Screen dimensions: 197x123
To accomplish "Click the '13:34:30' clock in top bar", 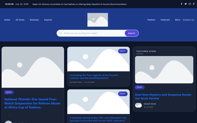I will (x=9, y=4).
